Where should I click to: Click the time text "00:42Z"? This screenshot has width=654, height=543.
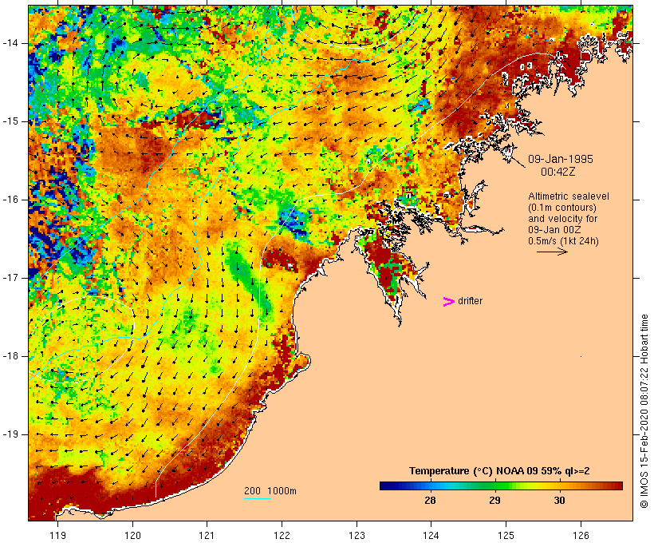tap(558, 172)
